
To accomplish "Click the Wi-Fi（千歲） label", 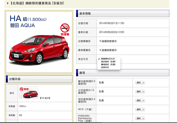I will pyautogui.click(x=85, y=109).
